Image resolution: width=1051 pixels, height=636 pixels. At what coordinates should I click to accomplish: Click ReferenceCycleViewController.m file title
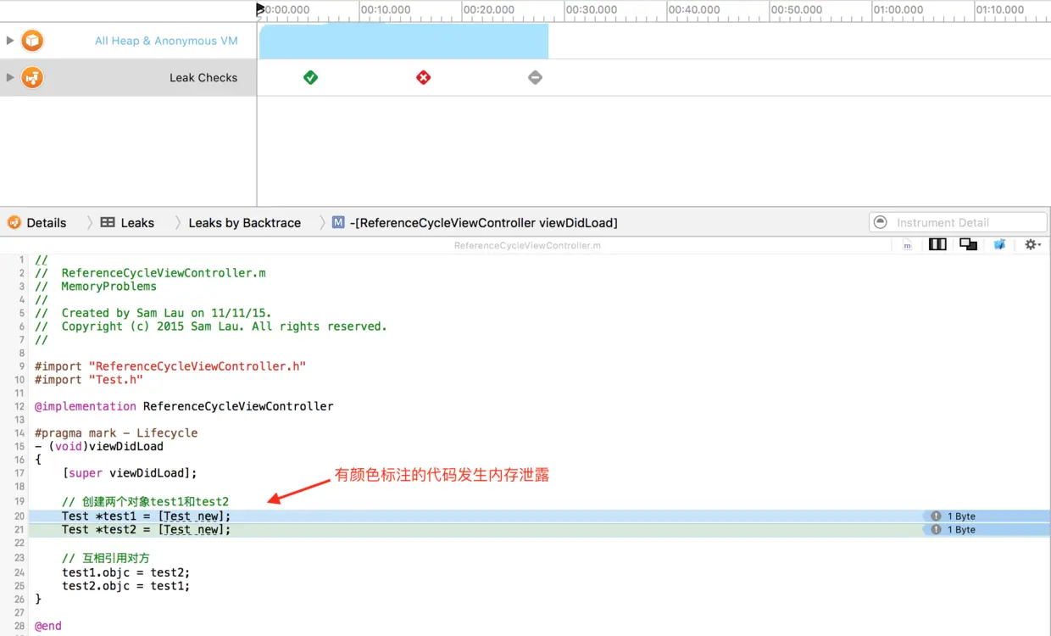tap(527, 246)
